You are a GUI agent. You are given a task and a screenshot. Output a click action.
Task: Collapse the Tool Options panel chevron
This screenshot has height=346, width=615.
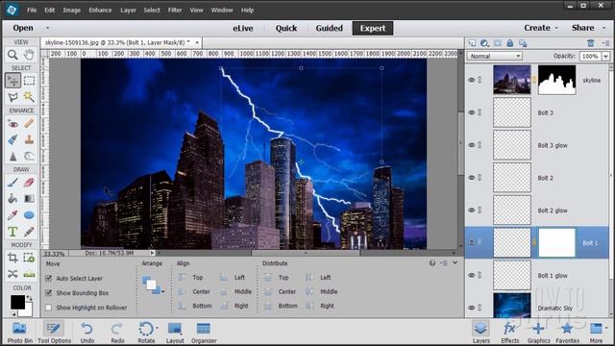455,262
